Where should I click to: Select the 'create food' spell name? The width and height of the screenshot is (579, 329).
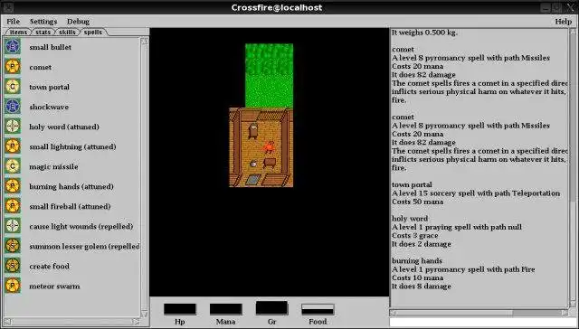coord(49,267)
